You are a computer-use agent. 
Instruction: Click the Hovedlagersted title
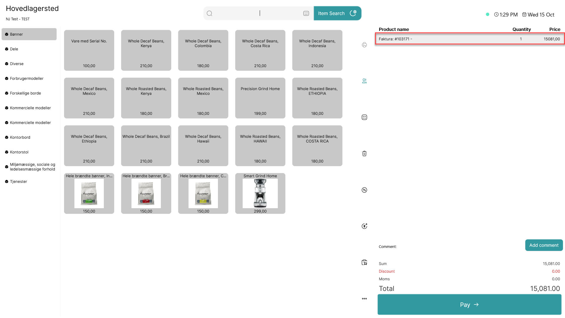[x=32, y=8]
